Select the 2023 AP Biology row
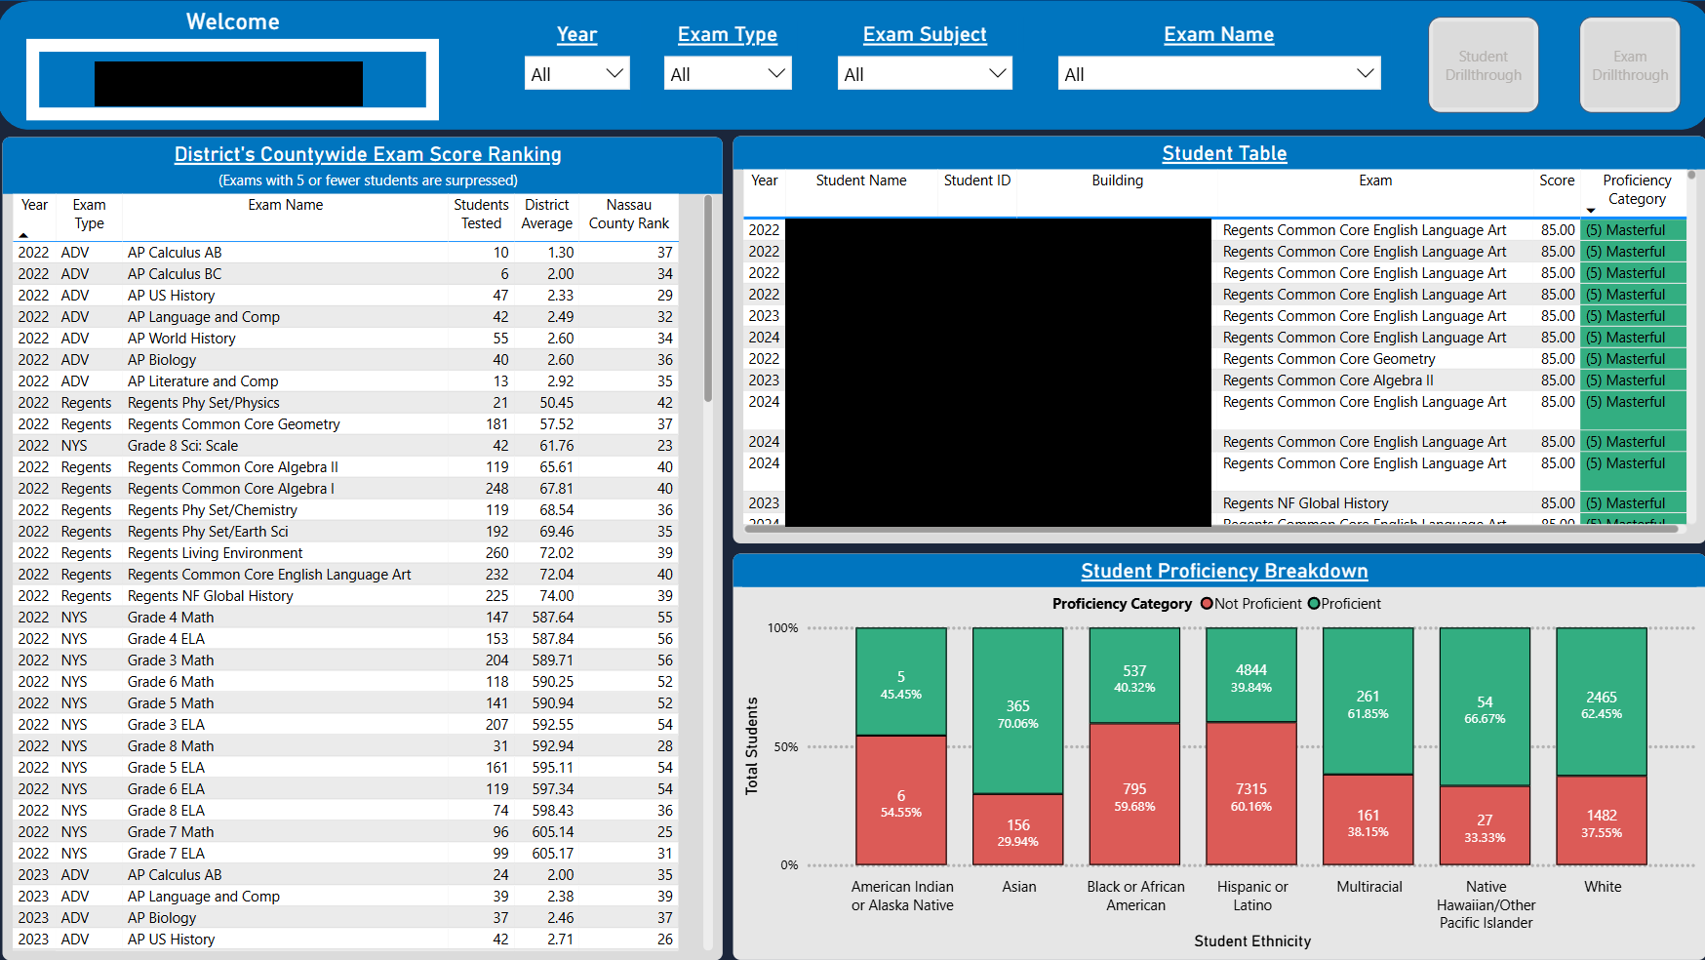This screenshot has height=960, width=1705. 346,918
